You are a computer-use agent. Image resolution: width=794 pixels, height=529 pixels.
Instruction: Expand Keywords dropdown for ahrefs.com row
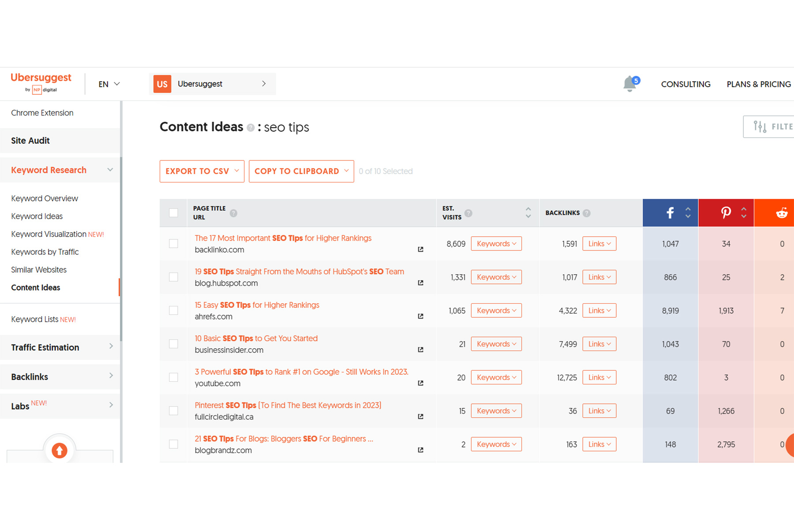496,311
